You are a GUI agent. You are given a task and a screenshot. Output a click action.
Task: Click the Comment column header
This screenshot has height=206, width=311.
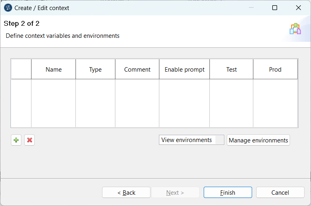point(137,69)
